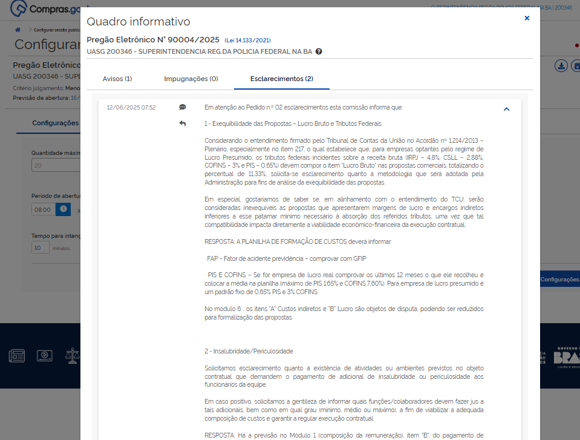
Task: Open the Avisos (1) tab
Action: pyautogui.click(x=117, y=79)
